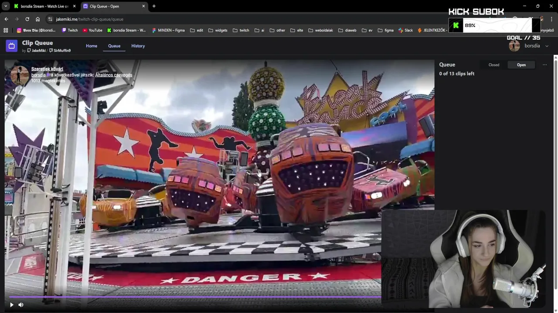558x313 pixels.
Task: Open the JELENTKEZŐK bookmark
Action: pyautogui.click(x=432, y=30)
